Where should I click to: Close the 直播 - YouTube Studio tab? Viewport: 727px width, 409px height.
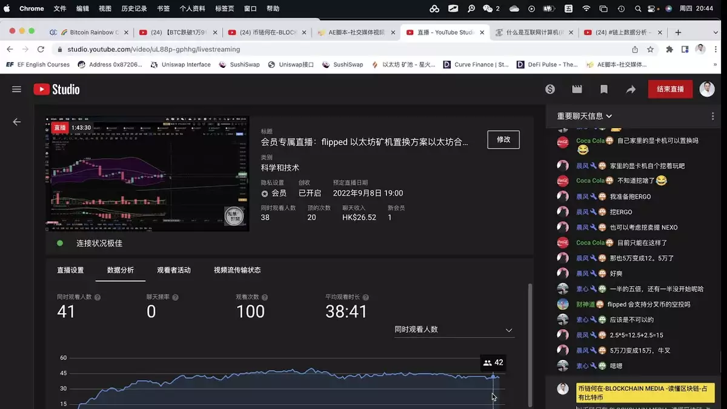click(x=481, y=32)
